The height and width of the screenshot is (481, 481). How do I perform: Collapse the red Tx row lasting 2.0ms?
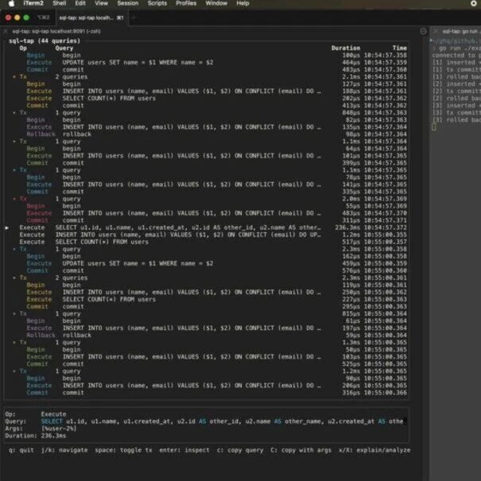[x=14, y=199]
